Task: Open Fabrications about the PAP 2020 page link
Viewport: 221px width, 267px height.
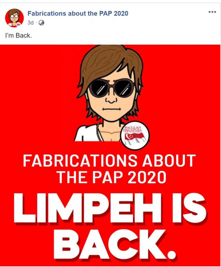Action: click(78, 14)
